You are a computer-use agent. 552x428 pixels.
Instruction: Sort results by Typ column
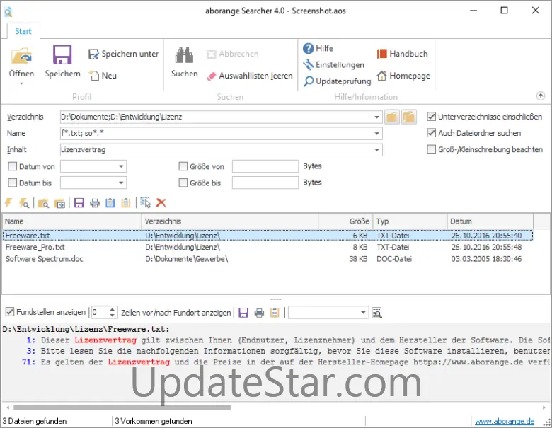point(410,221)
